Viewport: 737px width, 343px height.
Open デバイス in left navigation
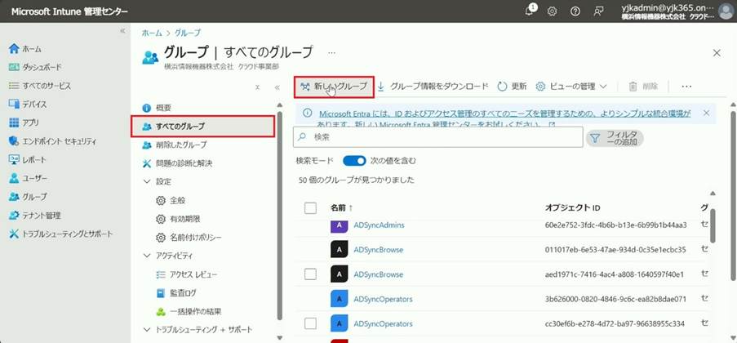(x=28, y=104)
